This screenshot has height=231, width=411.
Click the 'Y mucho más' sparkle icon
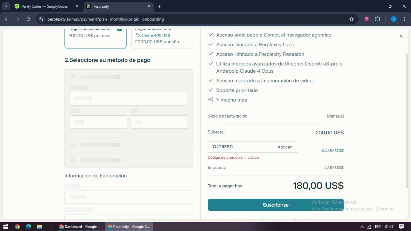(211, 99)
